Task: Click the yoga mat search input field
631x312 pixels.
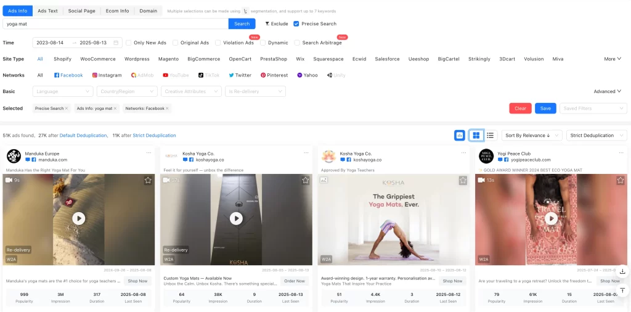Action: pos(115,24)
